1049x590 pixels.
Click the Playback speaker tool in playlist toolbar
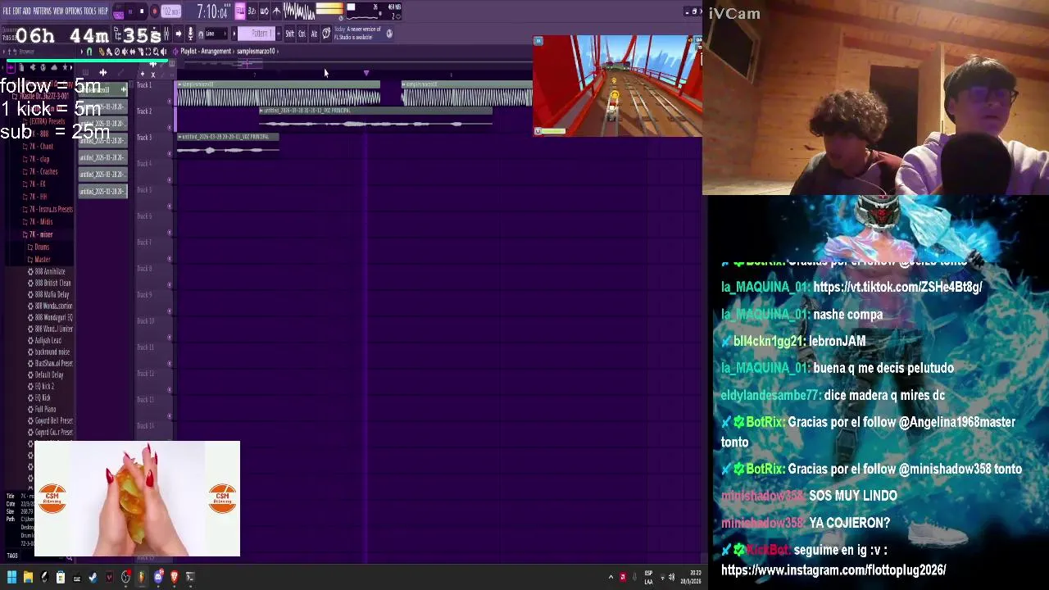pyautogui.click(x=163, y=51)
